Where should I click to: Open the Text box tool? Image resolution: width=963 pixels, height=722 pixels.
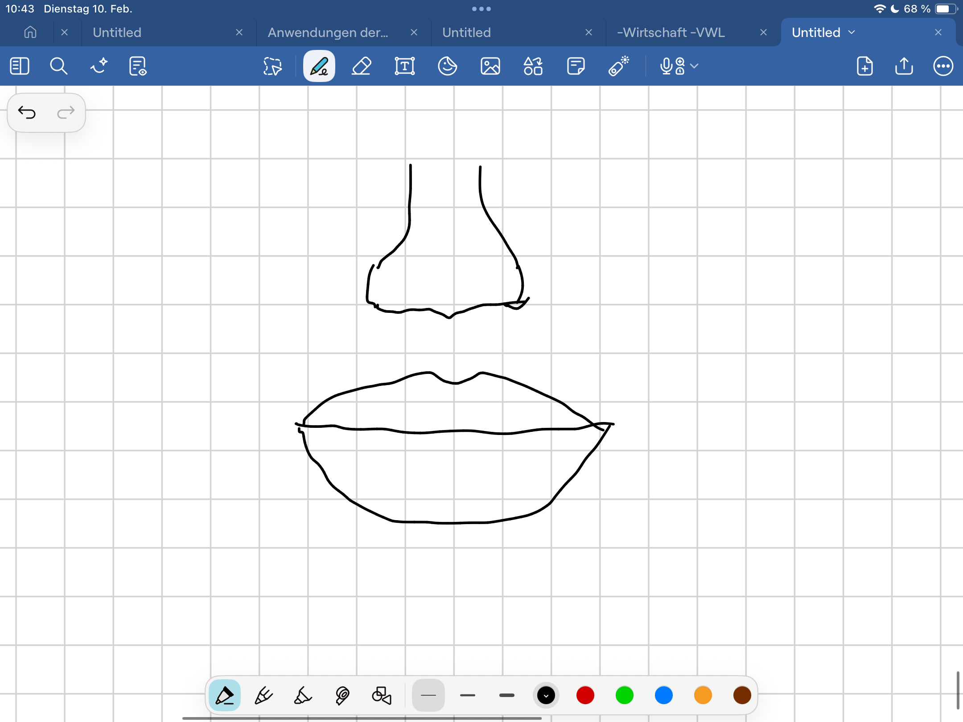tap(404, 66)
